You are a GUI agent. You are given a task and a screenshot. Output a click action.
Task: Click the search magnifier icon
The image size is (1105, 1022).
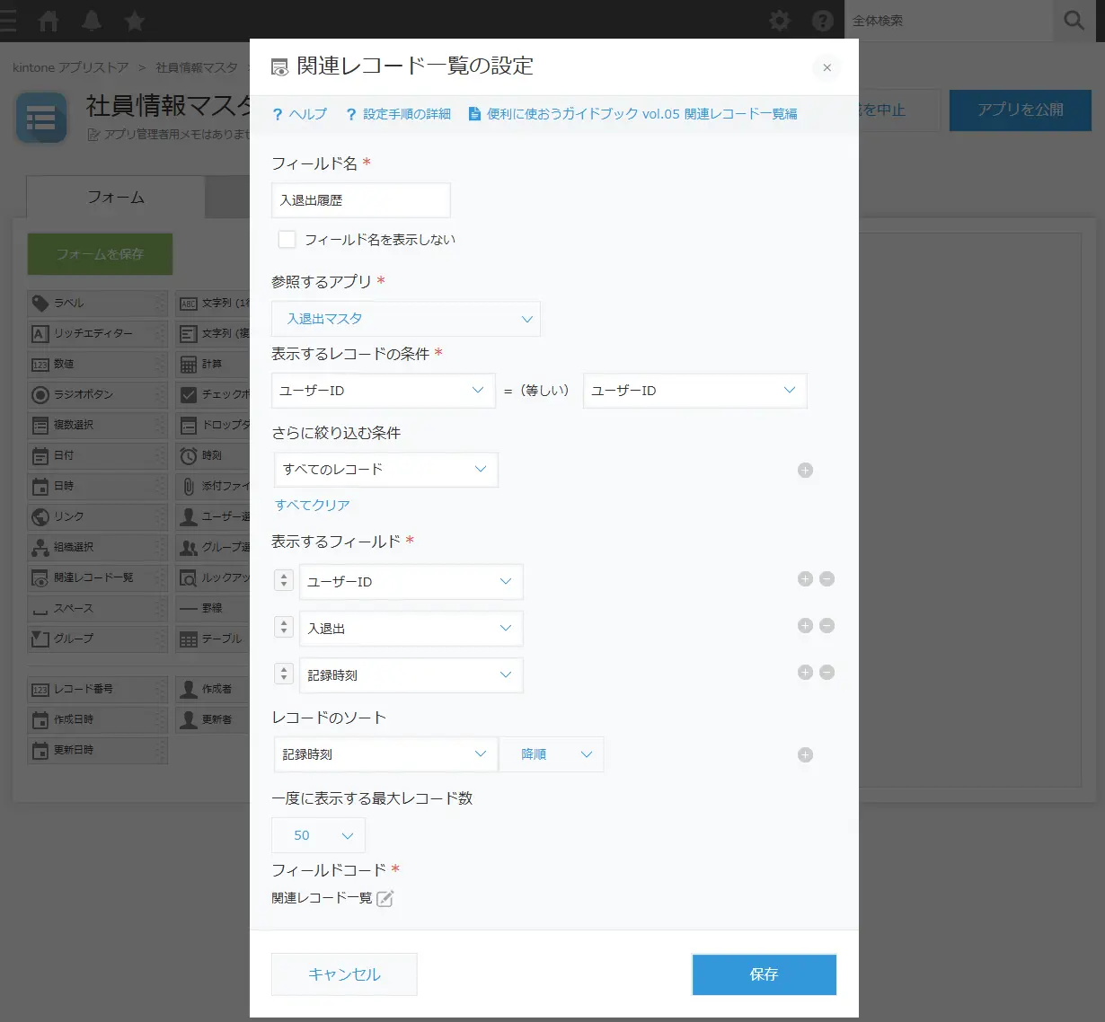pos(1074,20)
